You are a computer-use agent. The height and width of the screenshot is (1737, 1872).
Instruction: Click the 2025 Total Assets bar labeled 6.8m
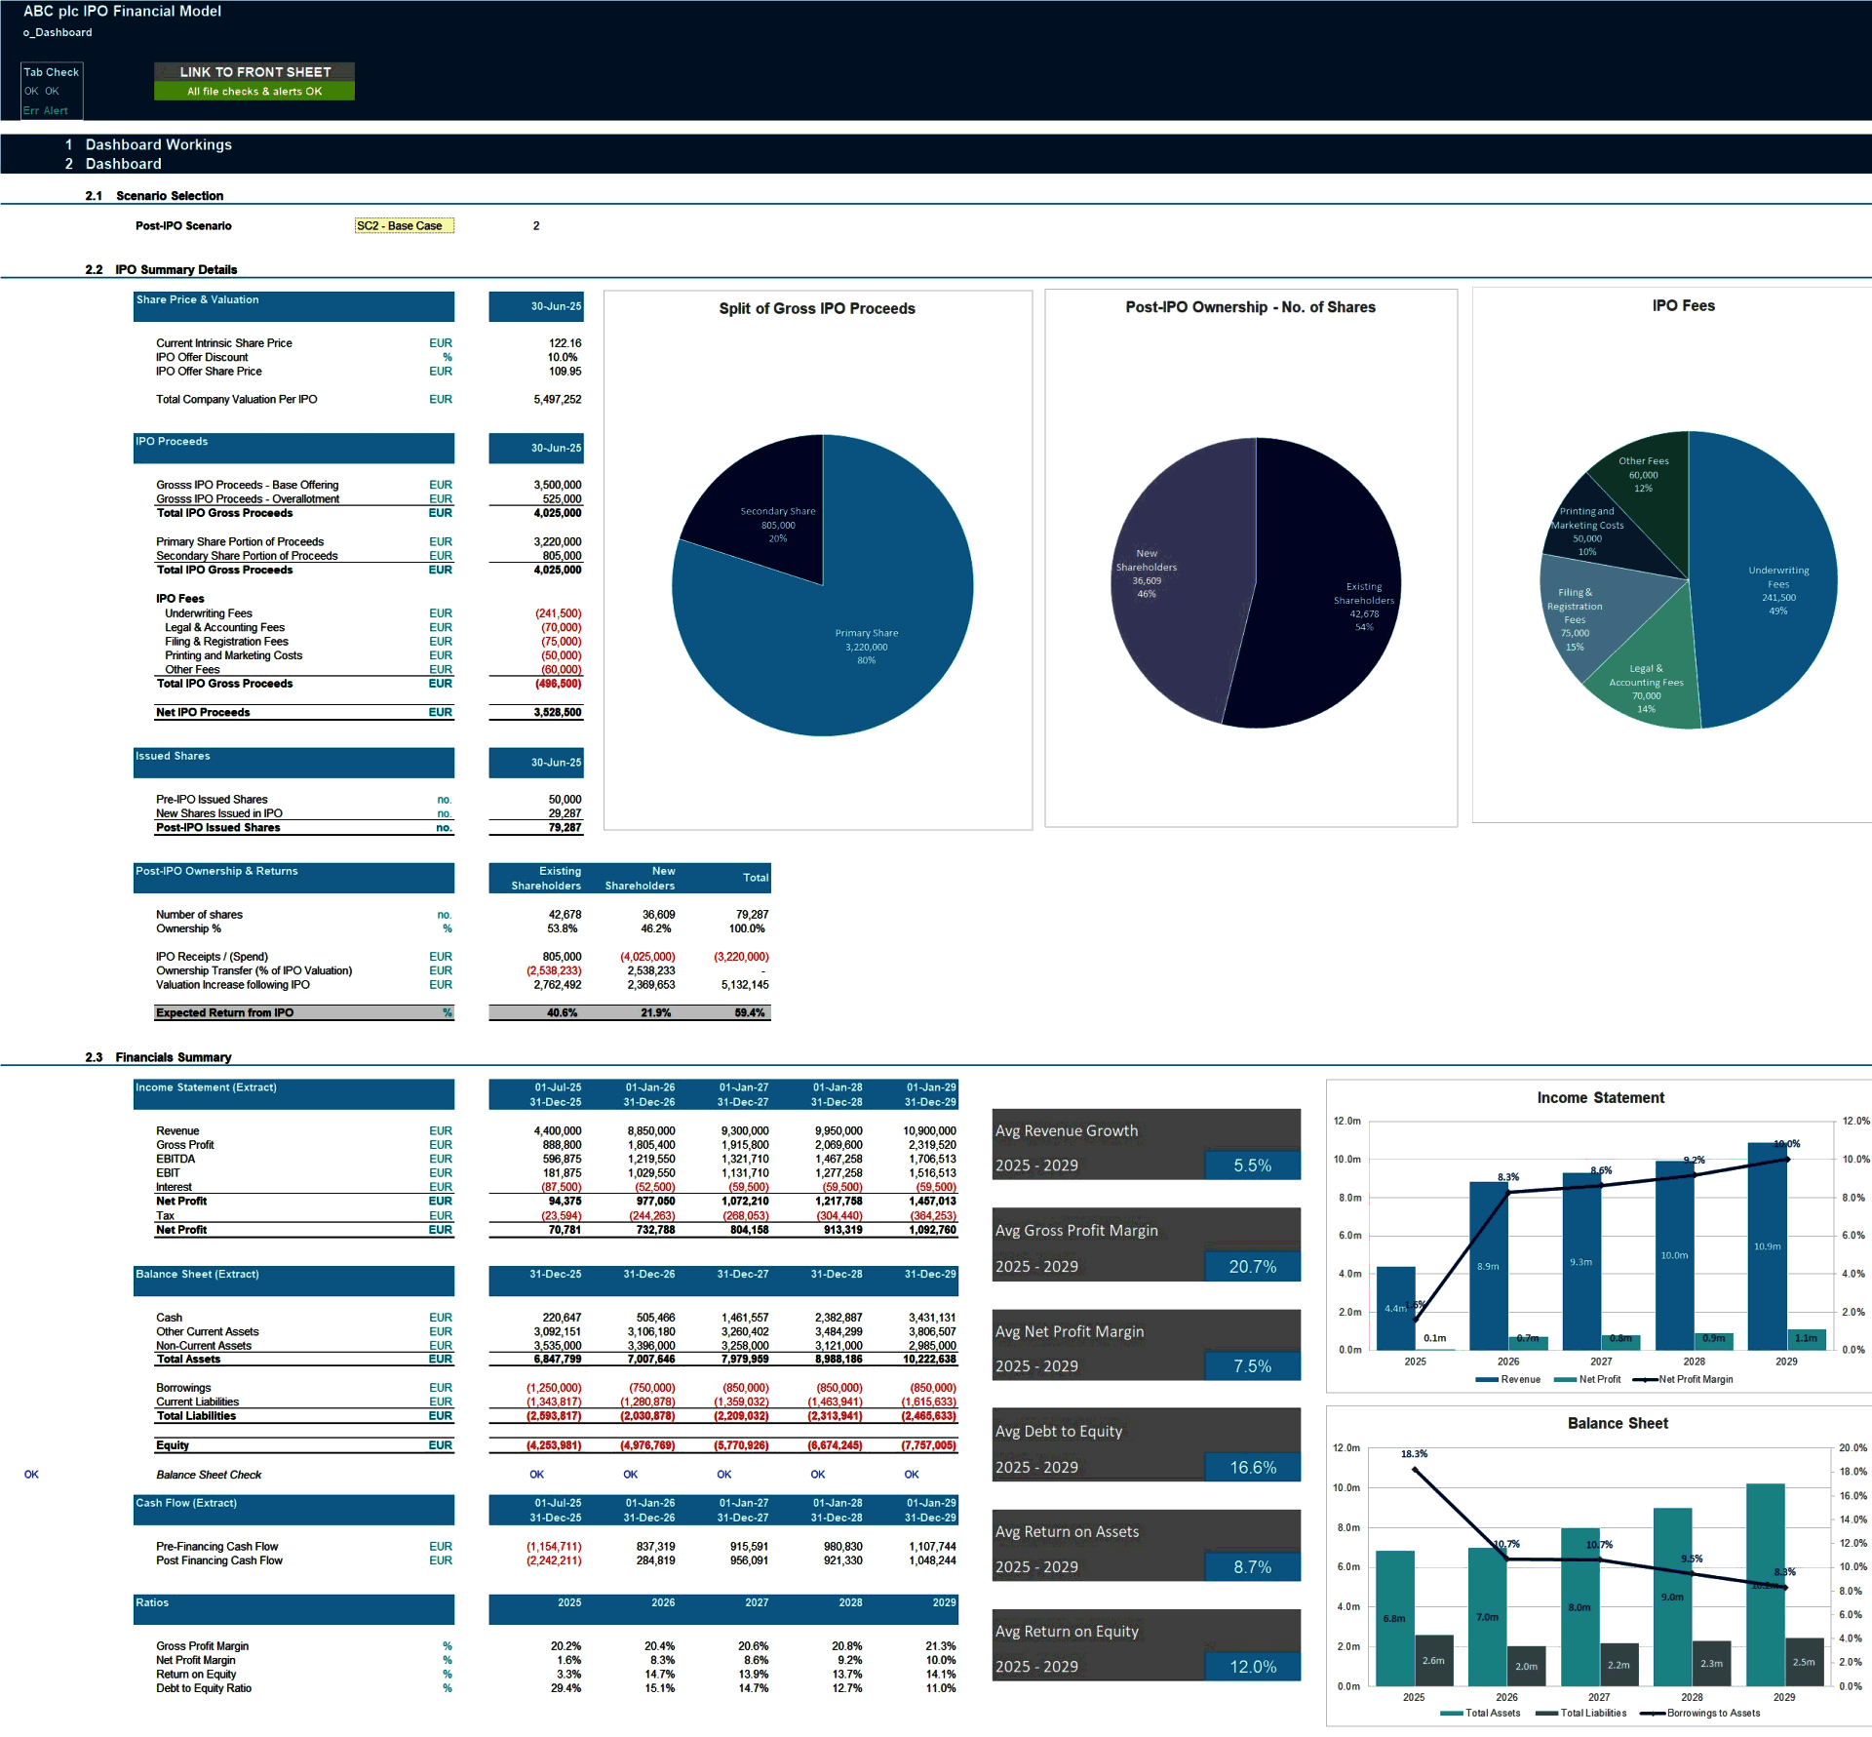[1394, 1619]
